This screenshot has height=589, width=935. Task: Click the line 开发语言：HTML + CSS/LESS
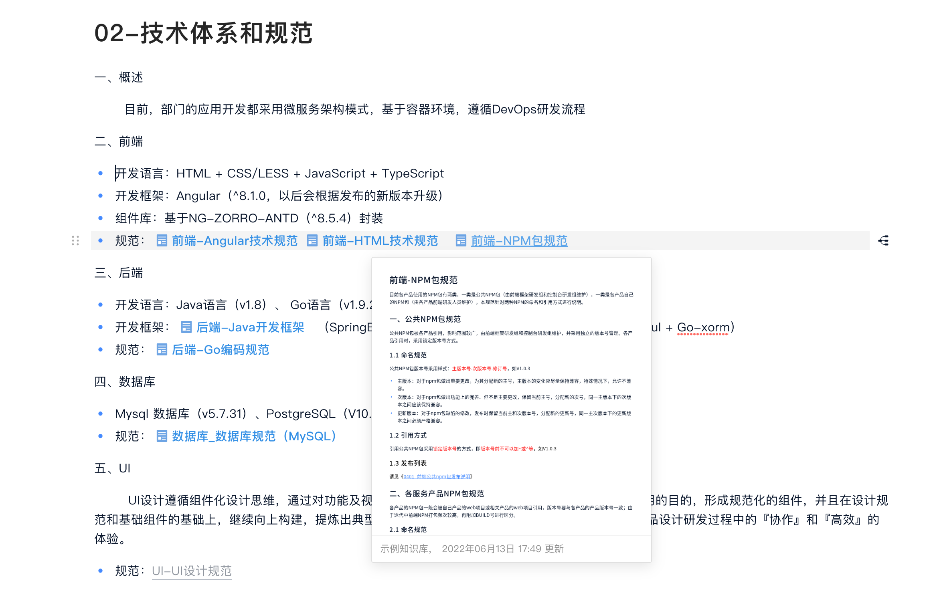point(279,173)
